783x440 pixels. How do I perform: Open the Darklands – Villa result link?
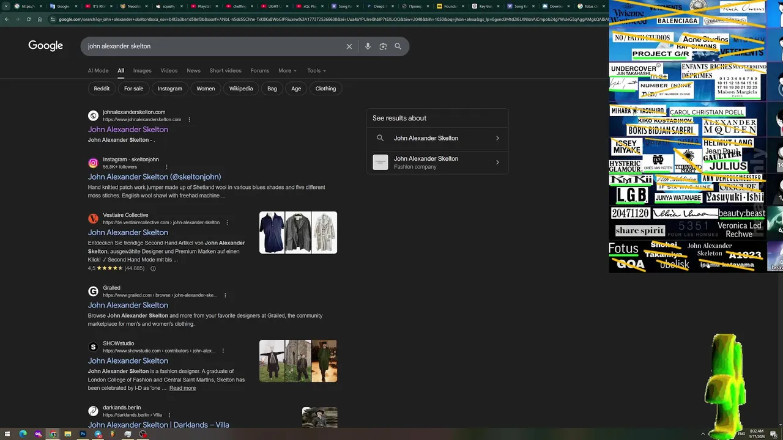pos(158,424)
